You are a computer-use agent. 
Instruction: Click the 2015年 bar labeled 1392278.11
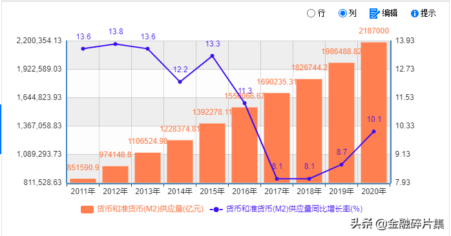[213, 153]
